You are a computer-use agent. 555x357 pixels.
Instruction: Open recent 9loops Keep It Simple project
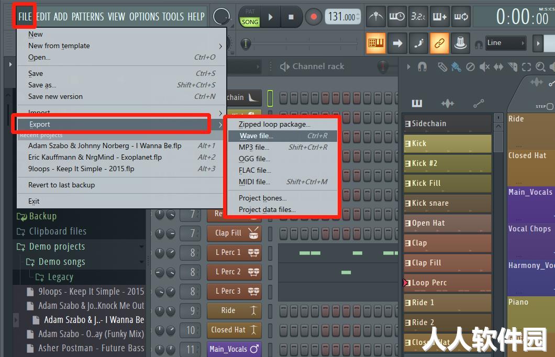click(121, 169)
